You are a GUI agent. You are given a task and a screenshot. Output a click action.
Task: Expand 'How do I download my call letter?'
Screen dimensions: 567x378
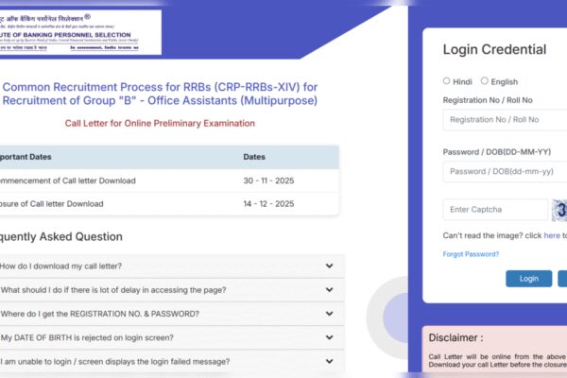[171, 266]
